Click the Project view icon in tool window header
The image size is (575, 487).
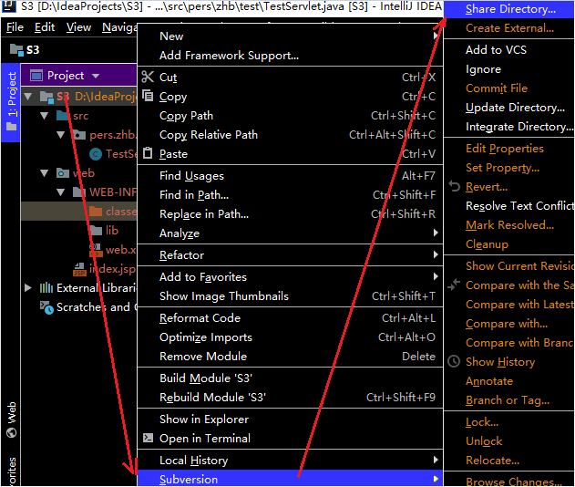[36, 76]
